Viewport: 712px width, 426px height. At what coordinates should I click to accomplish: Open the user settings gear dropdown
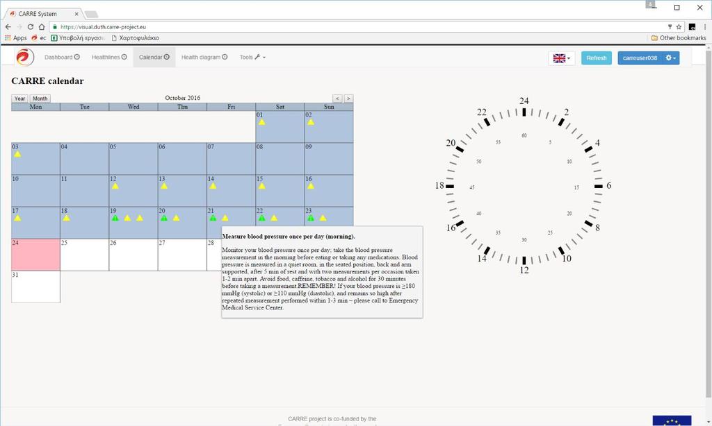click(671, 58)
